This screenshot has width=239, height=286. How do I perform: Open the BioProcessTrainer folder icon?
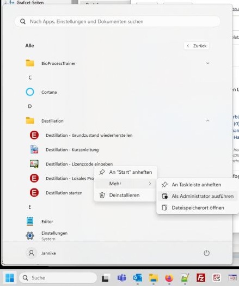tap(30, 63)
